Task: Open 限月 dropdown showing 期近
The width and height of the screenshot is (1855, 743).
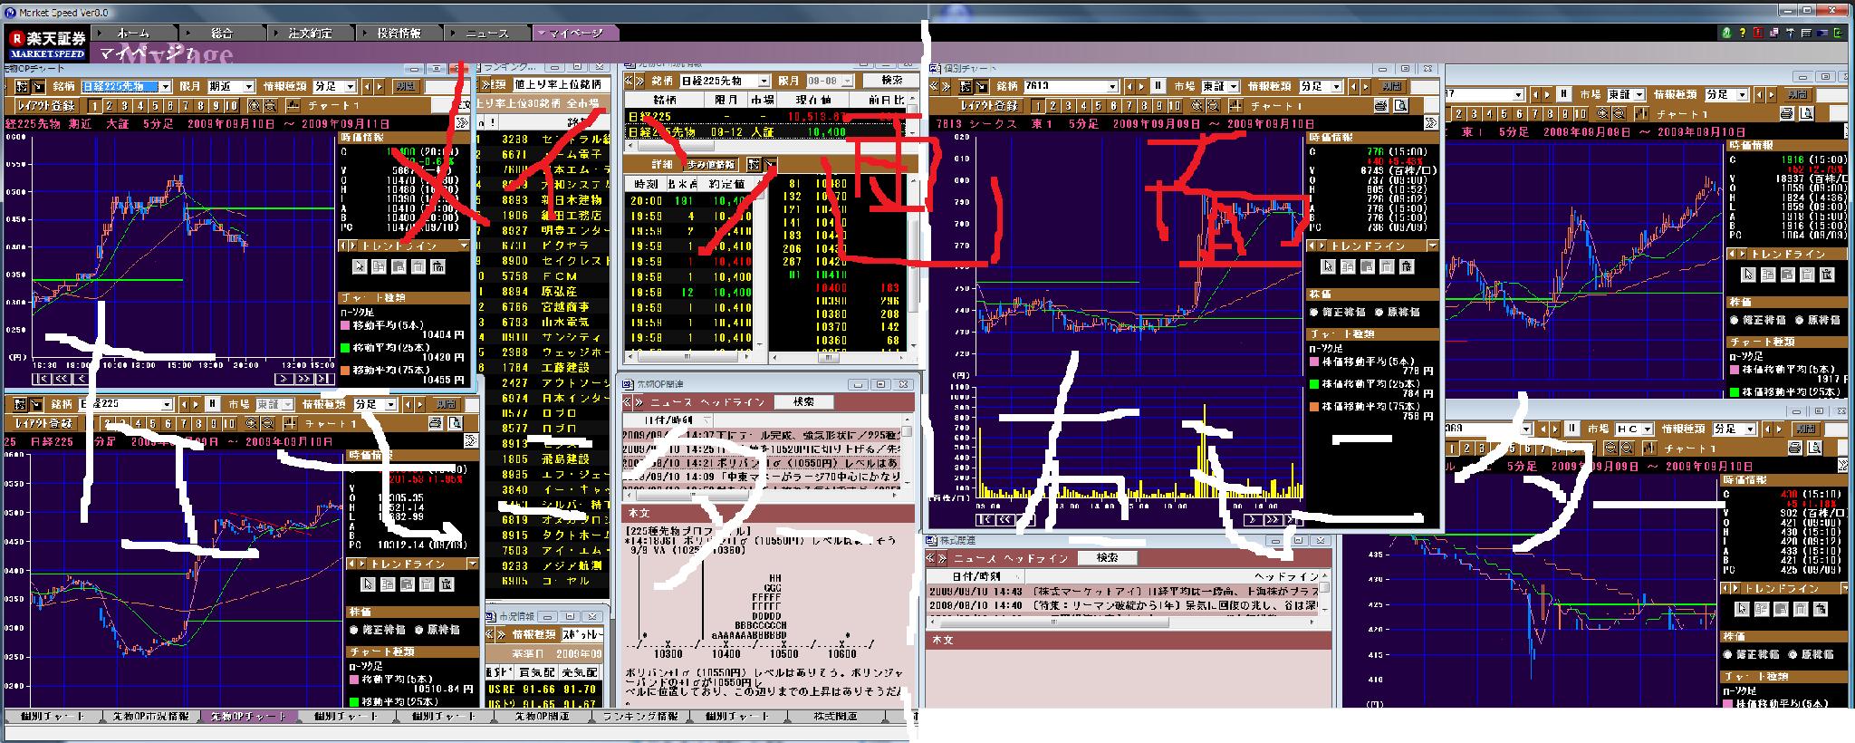Action: point(248,87)
